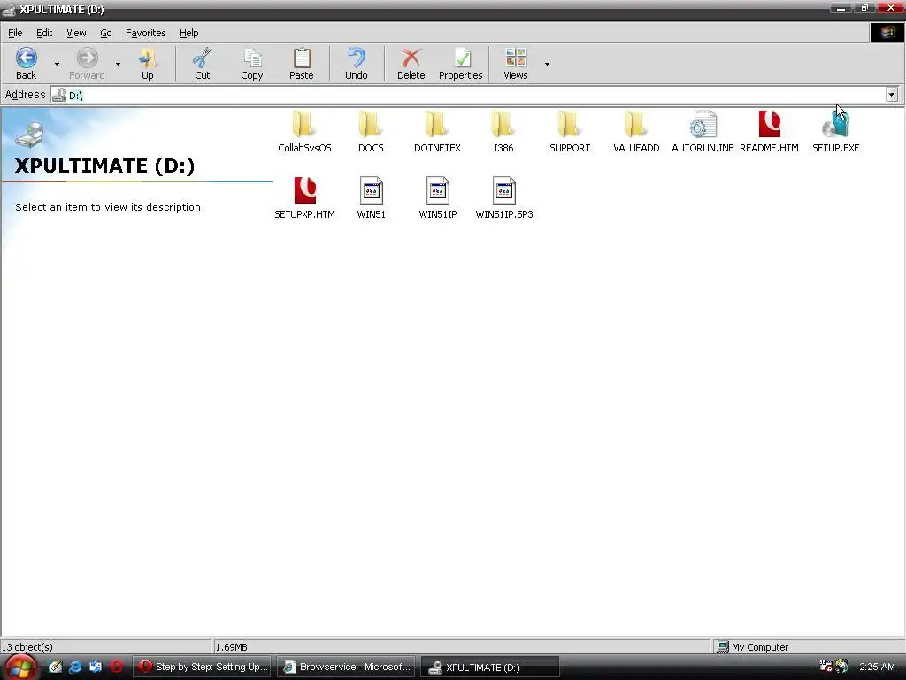Select the SUPPORT folder
Viewport: 906px width, 680px height.
pos(570,132)
